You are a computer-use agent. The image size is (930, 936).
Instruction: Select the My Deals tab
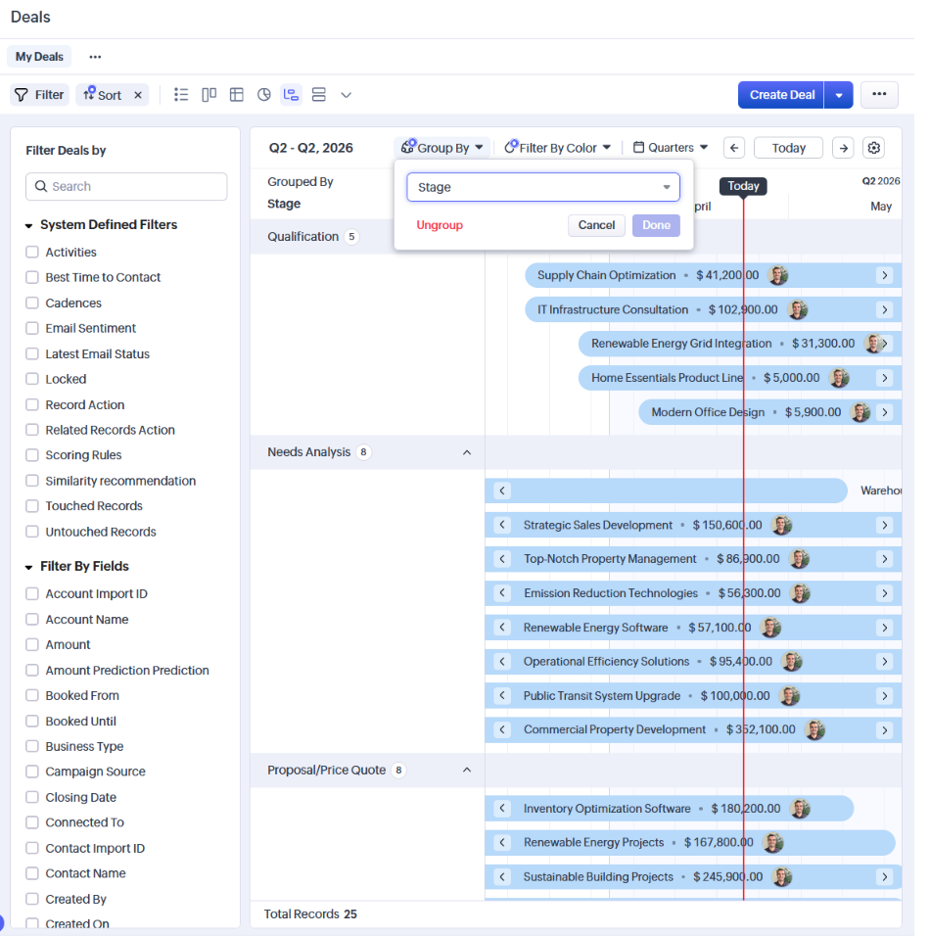(39, 57)
